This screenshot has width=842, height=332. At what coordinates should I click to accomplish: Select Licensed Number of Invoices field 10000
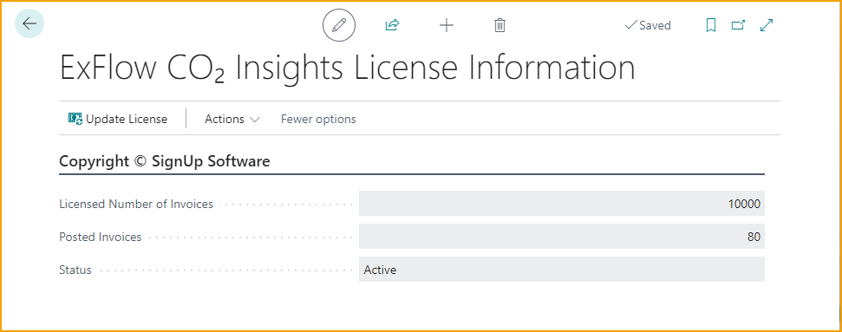(562, 204)
